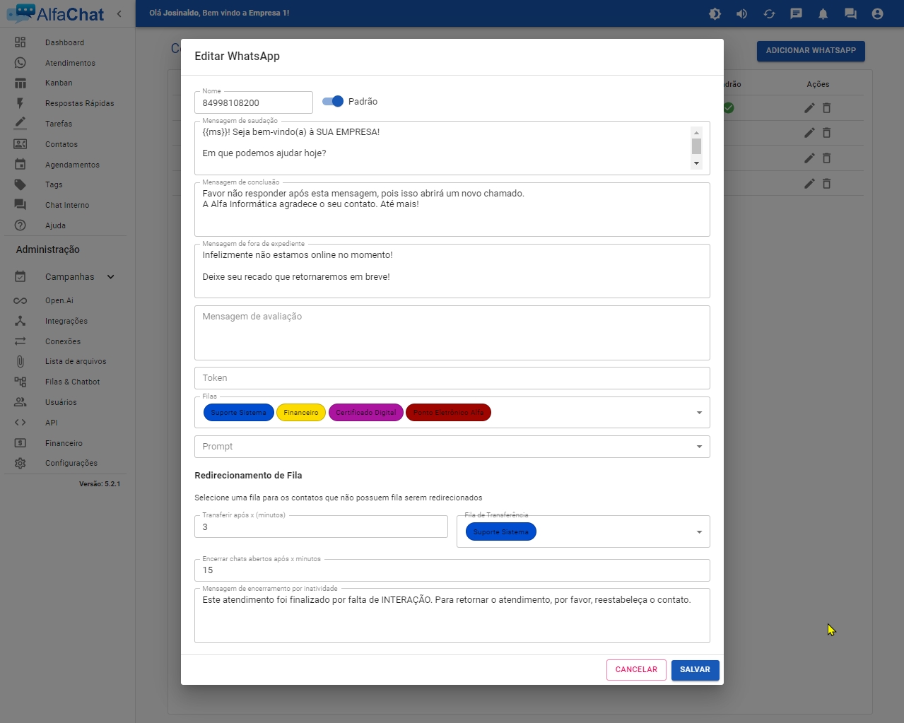The width and height of the screenshot is (904, 723).
Task: Expand the Prompt dropdown
Action: [x=699, y=447]
